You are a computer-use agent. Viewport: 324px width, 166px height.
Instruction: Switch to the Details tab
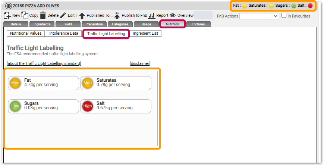coord(16,24)
